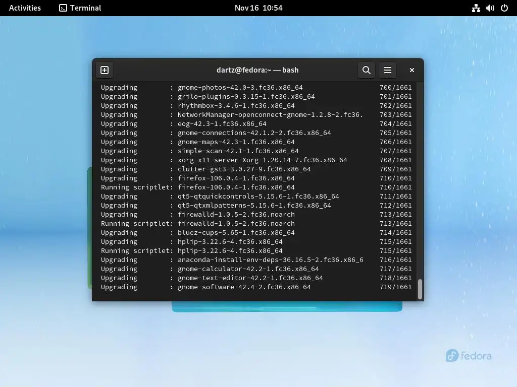Click the wired network status icon
Viewport: 517px width, 387px height.
pos(476,8)
